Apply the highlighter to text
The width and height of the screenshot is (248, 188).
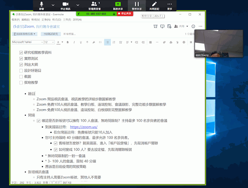pyautogui.click(x=94, y=42)
